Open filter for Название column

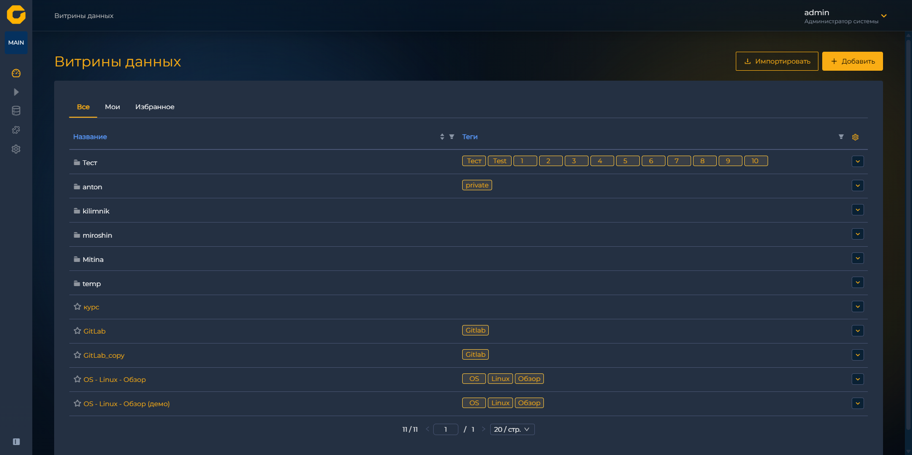[x=452, y=137]
